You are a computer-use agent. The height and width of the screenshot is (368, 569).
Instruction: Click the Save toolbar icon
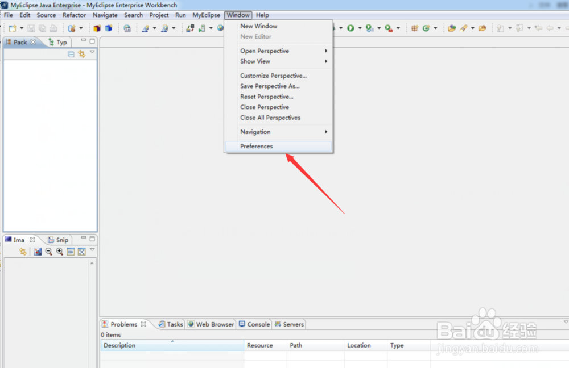[31, 28]
